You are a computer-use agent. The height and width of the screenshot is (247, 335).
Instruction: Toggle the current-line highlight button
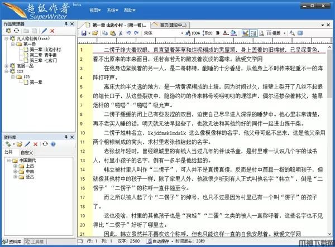tap(246, 33)
